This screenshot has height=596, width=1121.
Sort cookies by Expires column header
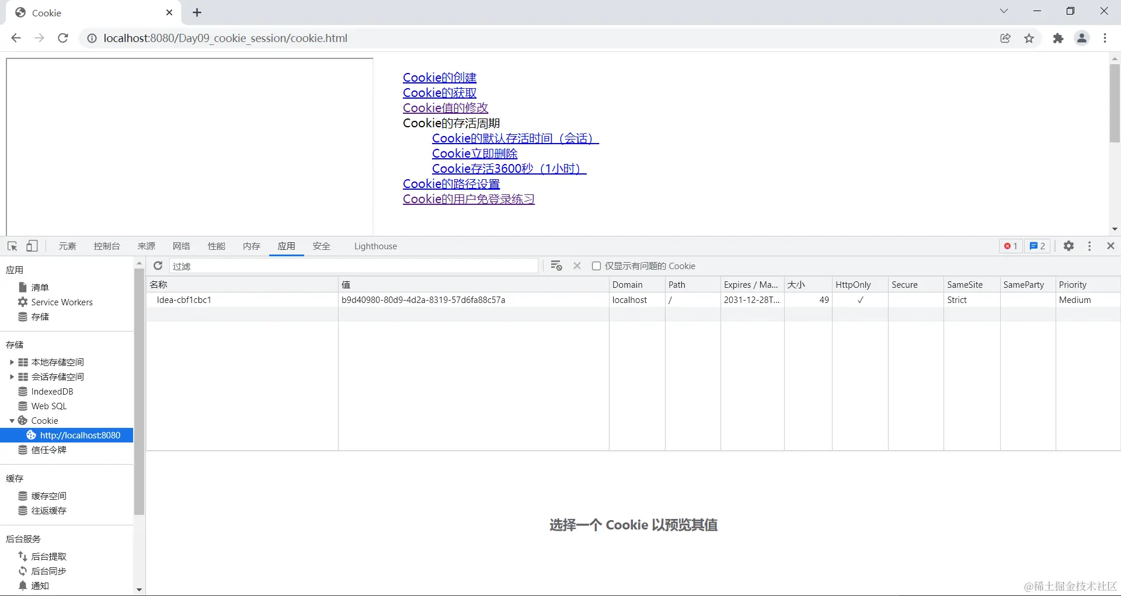752,284
